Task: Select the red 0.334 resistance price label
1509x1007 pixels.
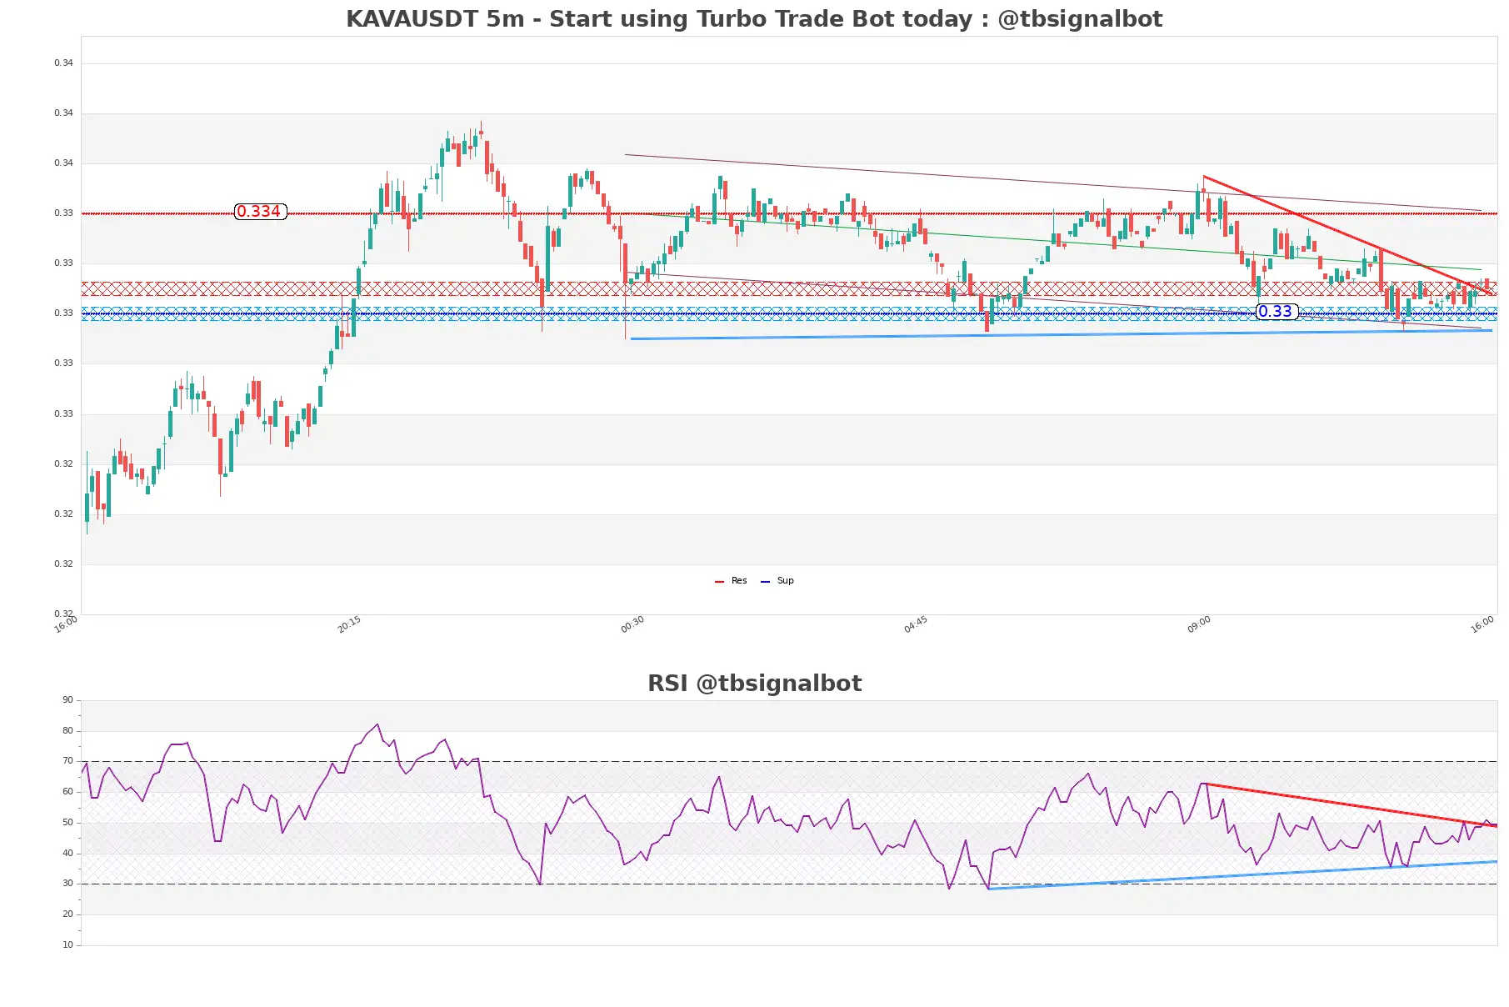Action: [260, 212]
